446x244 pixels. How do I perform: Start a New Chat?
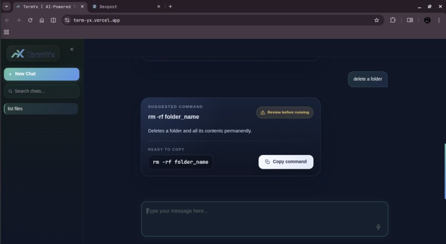click(42, 74)
